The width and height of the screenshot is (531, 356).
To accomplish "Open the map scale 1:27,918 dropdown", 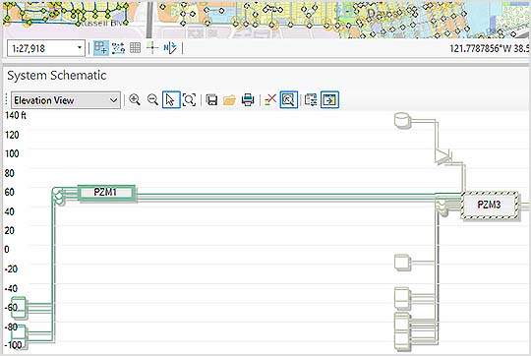I will point(80,48).
